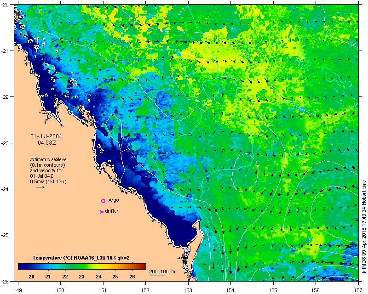Click latitude axis label -23
The image size is (368, 294).
pyautogui.click(x=6, y=143)
